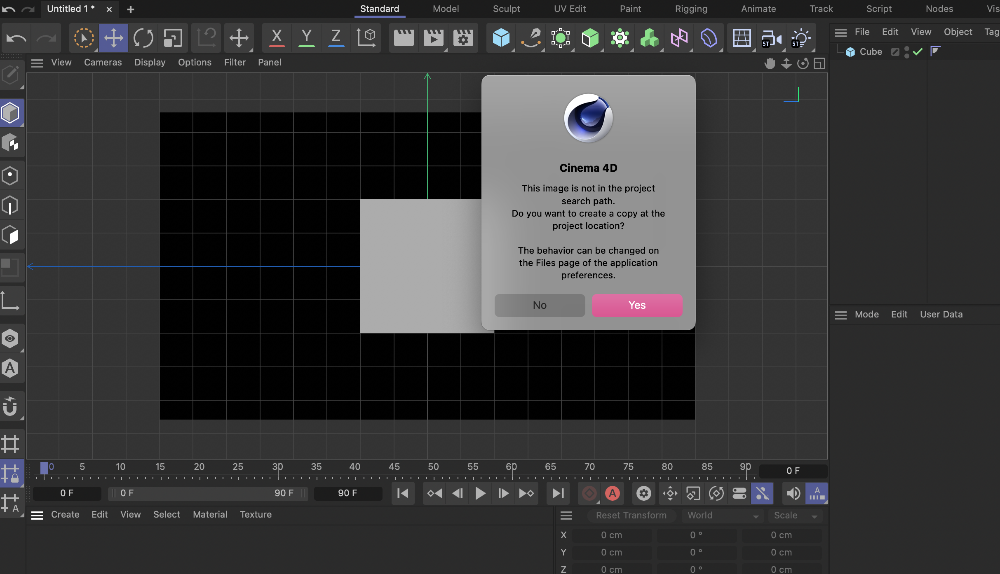Toggle Cube visibility dots

coord(906,52)
